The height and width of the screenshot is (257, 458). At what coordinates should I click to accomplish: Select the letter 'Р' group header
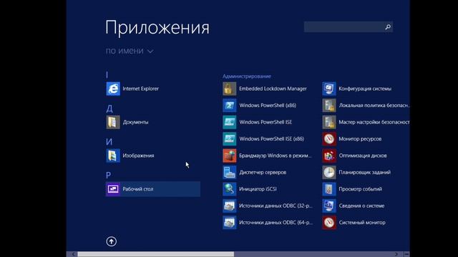tap(108, 176)
